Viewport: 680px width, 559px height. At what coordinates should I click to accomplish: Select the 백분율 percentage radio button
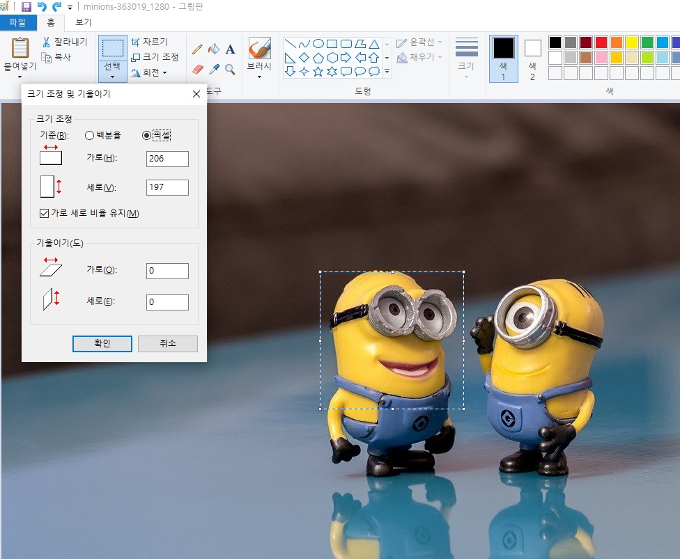click(89, 135)
